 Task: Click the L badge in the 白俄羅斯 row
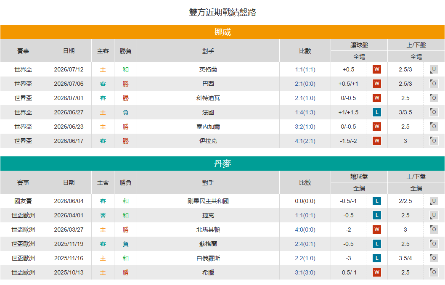pos(376,258)
